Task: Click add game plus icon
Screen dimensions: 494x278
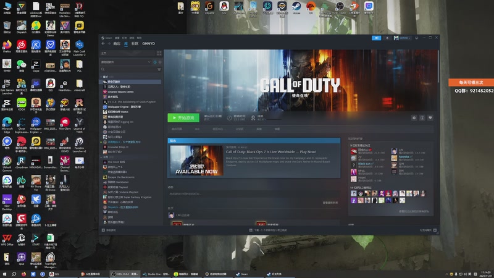Action: click(x=103, y=230)
